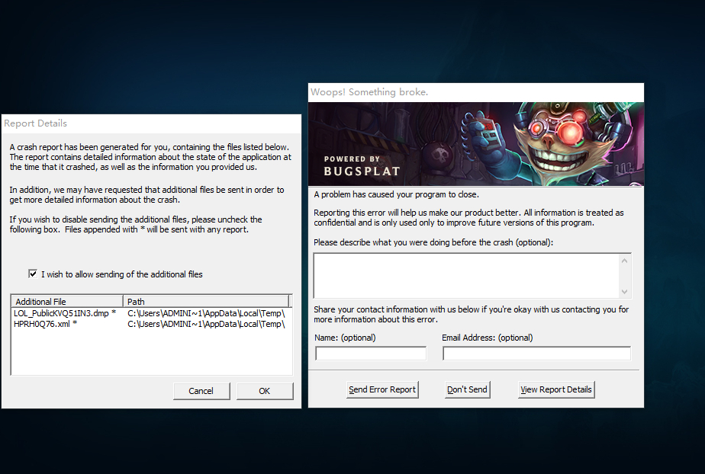Focus the crash description text box

pyautogui.click(x=467, y=275)
